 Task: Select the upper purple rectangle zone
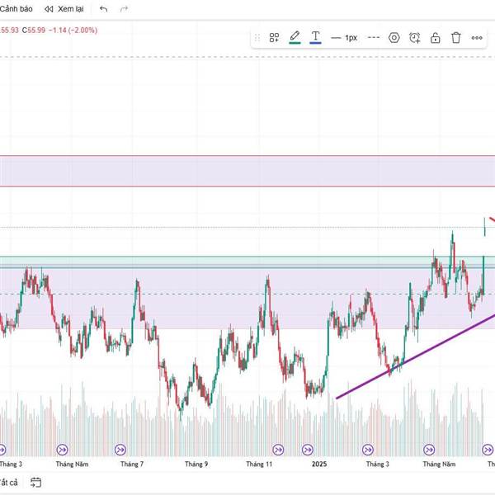coord(247,171)
